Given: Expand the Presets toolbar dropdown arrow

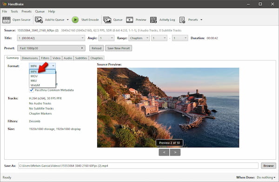Looking at the screenshot, I should pos(201,19).
